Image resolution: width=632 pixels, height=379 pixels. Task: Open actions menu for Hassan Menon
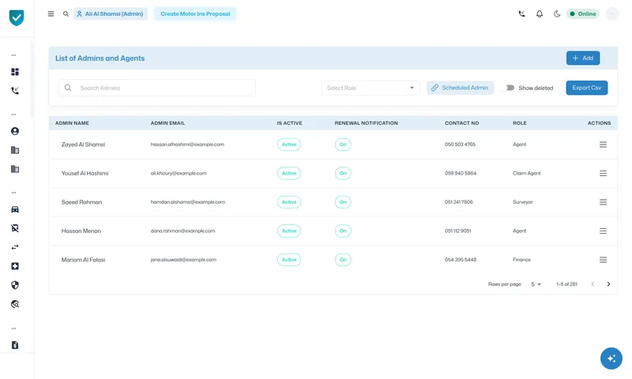click(603, 231)
